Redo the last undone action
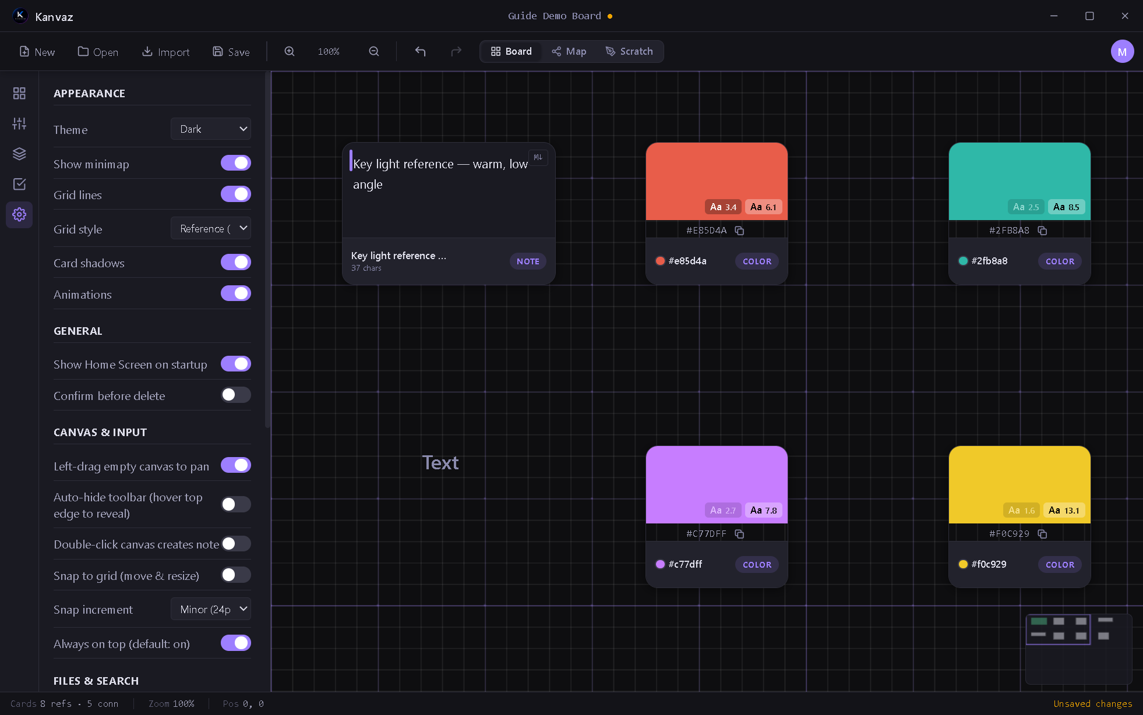1143x715 pixels. (x=456, y=51)
